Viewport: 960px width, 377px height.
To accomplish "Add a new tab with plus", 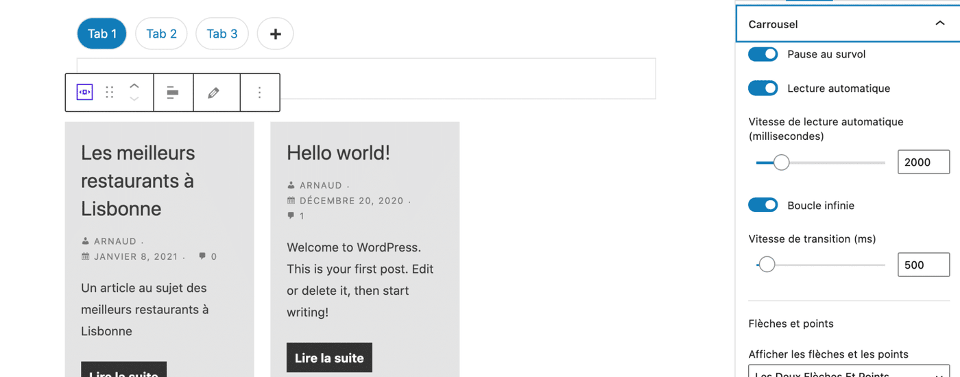I will (x=275, y=34).
